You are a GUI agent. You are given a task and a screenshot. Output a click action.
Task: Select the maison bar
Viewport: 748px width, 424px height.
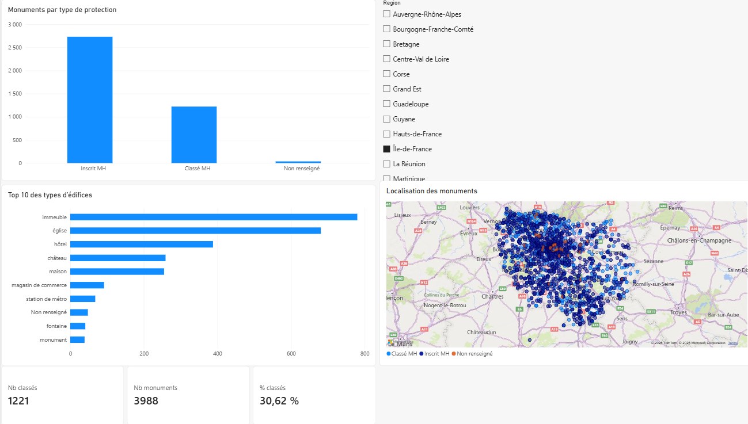[x=117, y=272]
